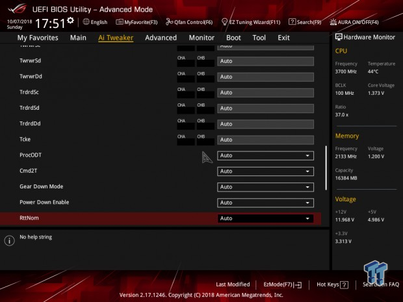Switch to the Tool tab
403x302 pixels.
coord(259,38)
